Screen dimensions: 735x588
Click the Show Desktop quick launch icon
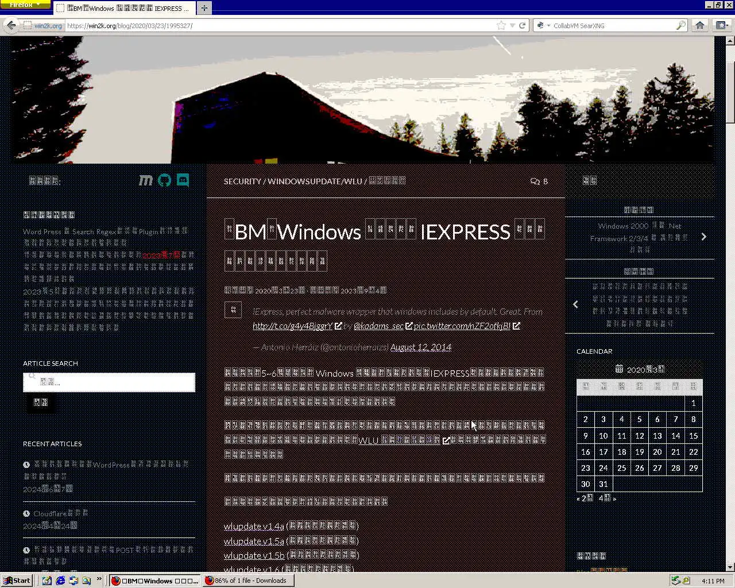[x=47, y=581]
